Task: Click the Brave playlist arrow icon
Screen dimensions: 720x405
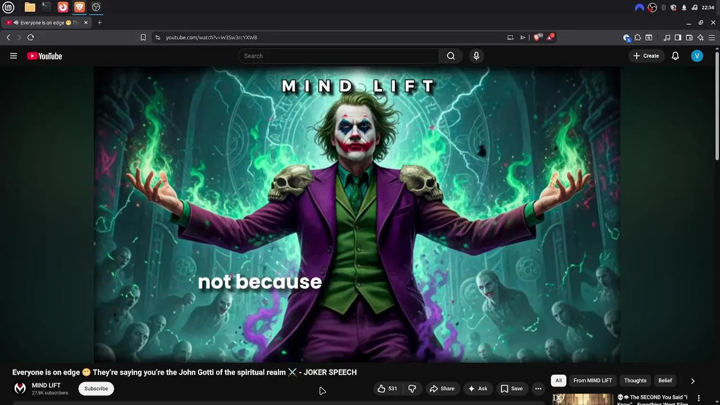Action: coord(523,37)
